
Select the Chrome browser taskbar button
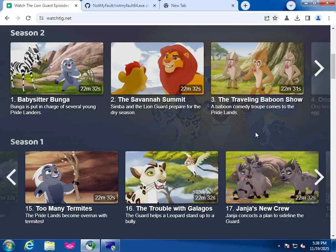90,245
